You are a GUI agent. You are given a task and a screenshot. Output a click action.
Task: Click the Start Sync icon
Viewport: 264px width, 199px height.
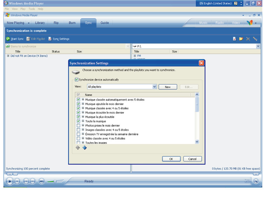point(8,39)
